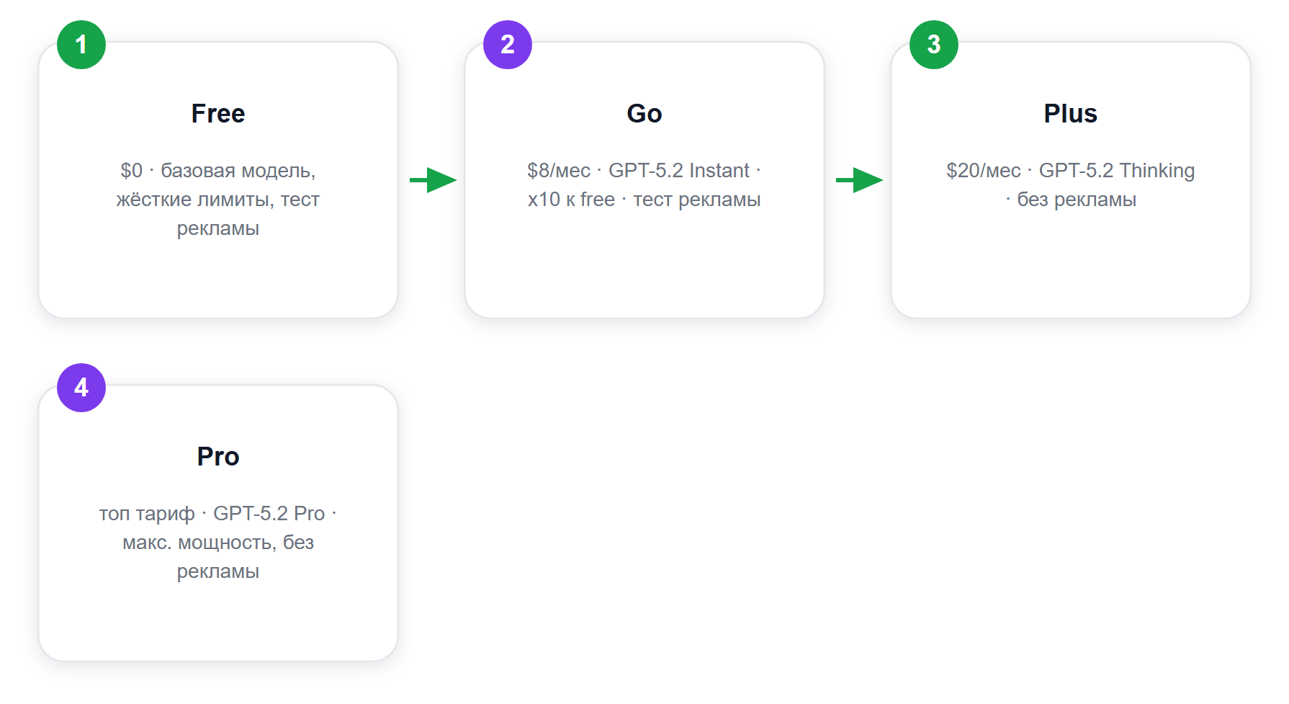Click the purple number 2 badge
This screenshot has height=704, width=1289.
tap(508, 45)
